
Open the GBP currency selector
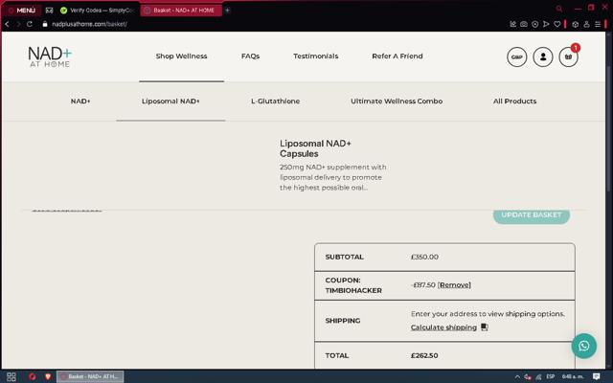(x=517, y=57)
